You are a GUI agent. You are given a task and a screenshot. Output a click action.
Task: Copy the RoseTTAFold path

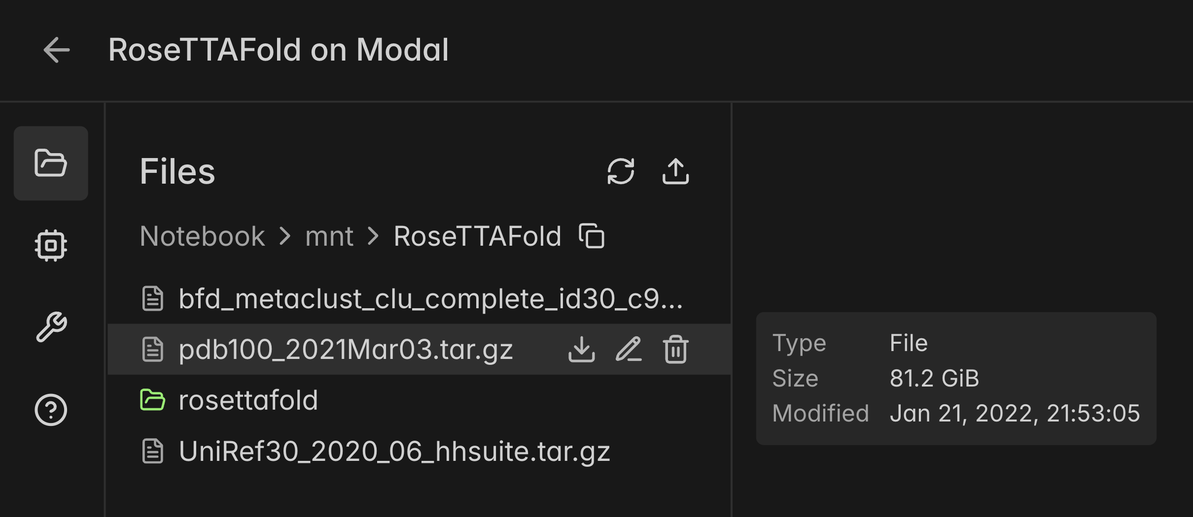pyautogui.click(x=592, y=236)
